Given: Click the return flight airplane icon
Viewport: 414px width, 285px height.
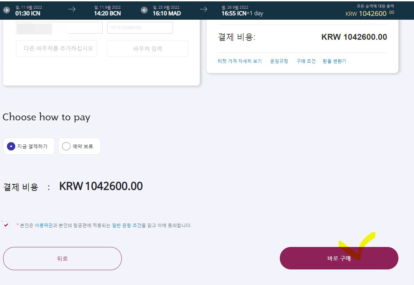Looking at the screenshot, I should click(x=144, y=10).
